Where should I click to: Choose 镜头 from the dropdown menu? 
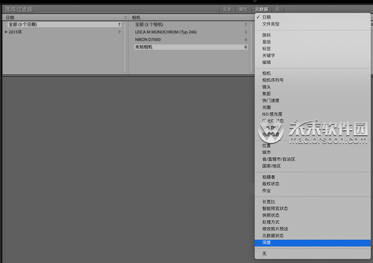pos(313,87)
